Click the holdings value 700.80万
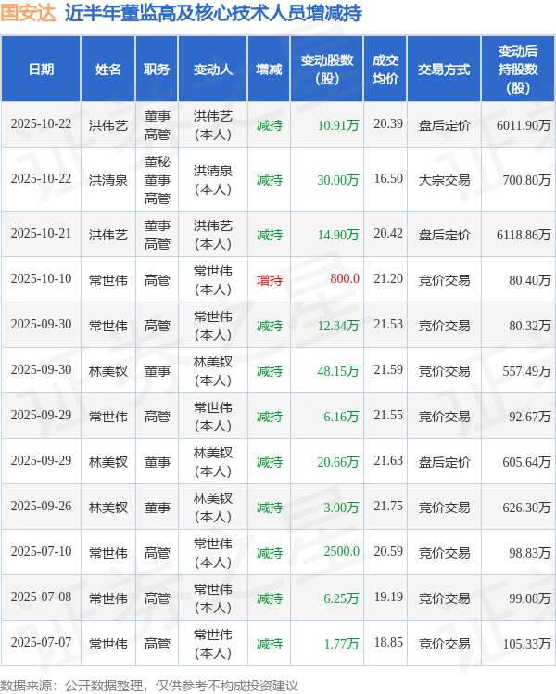Screen dimensions: 556x694 coord(526,180)
